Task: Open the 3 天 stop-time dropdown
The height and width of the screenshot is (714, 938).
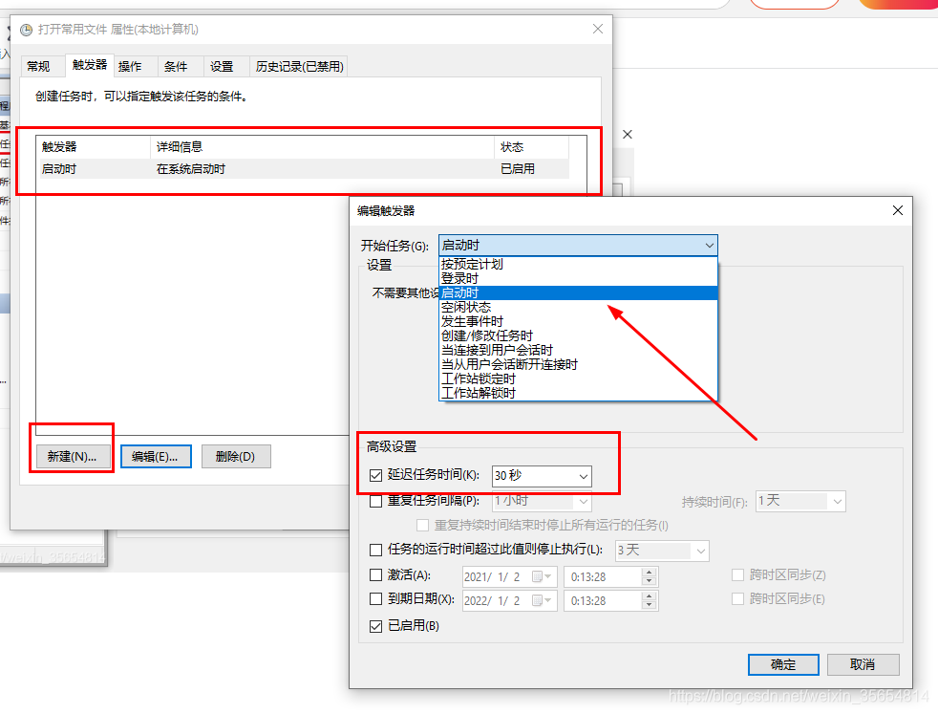Action: click(662, 550)
